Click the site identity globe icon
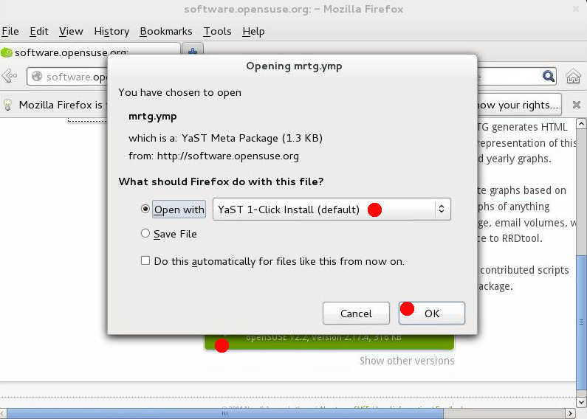The image size is (587, 419). pos(37,76)
